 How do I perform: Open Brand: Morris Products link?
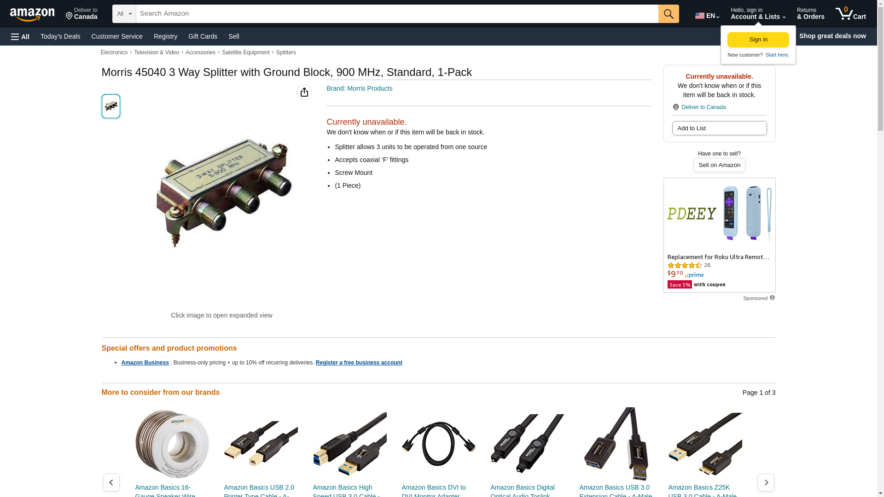pos(360,88)
